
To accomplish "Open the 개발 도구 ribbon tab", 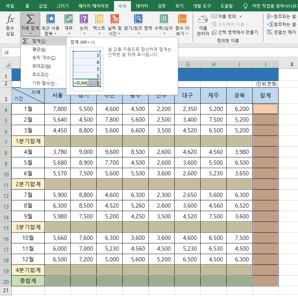I will (x=202, y=6).
